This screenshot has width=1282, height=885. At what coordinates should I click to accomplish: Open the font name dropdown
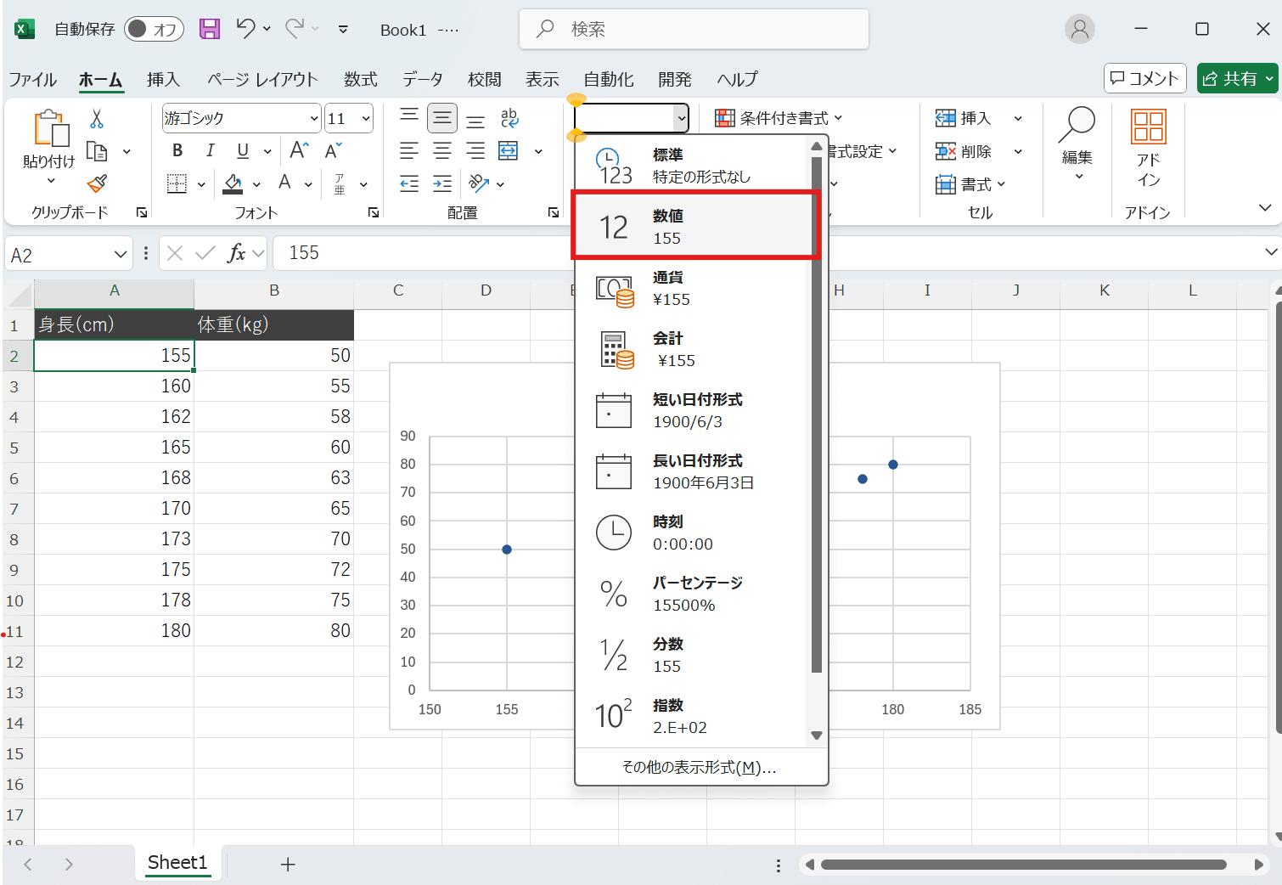[x=314, y=119]
